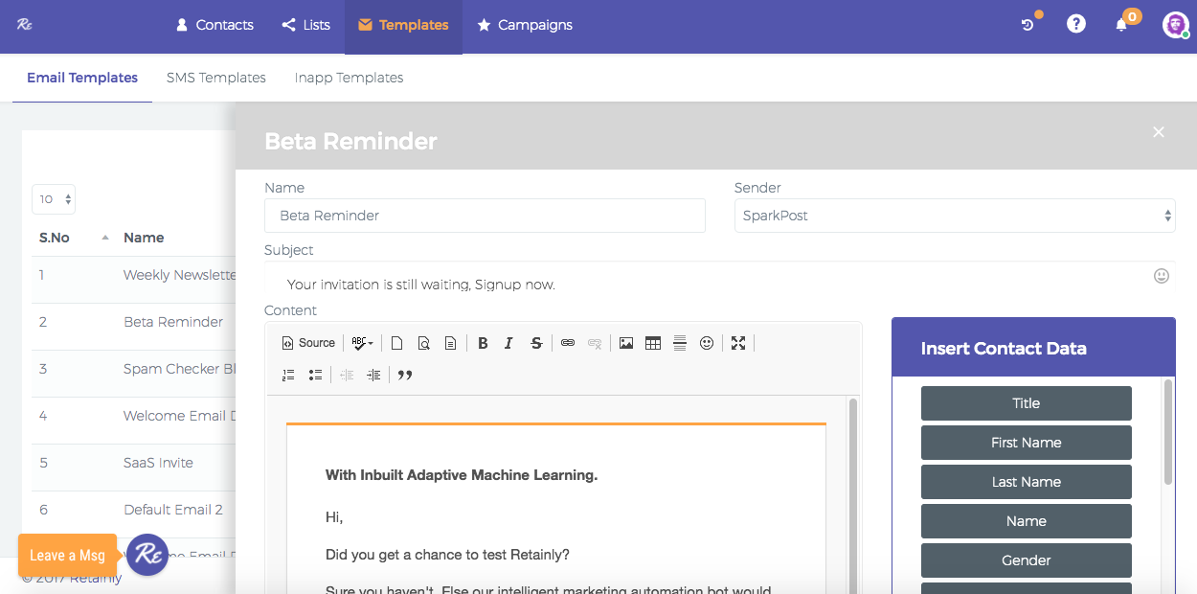The height and width of the screenshot is (594, 1197).
Task: Insert a table via the table icon
Action: [653, 343]
